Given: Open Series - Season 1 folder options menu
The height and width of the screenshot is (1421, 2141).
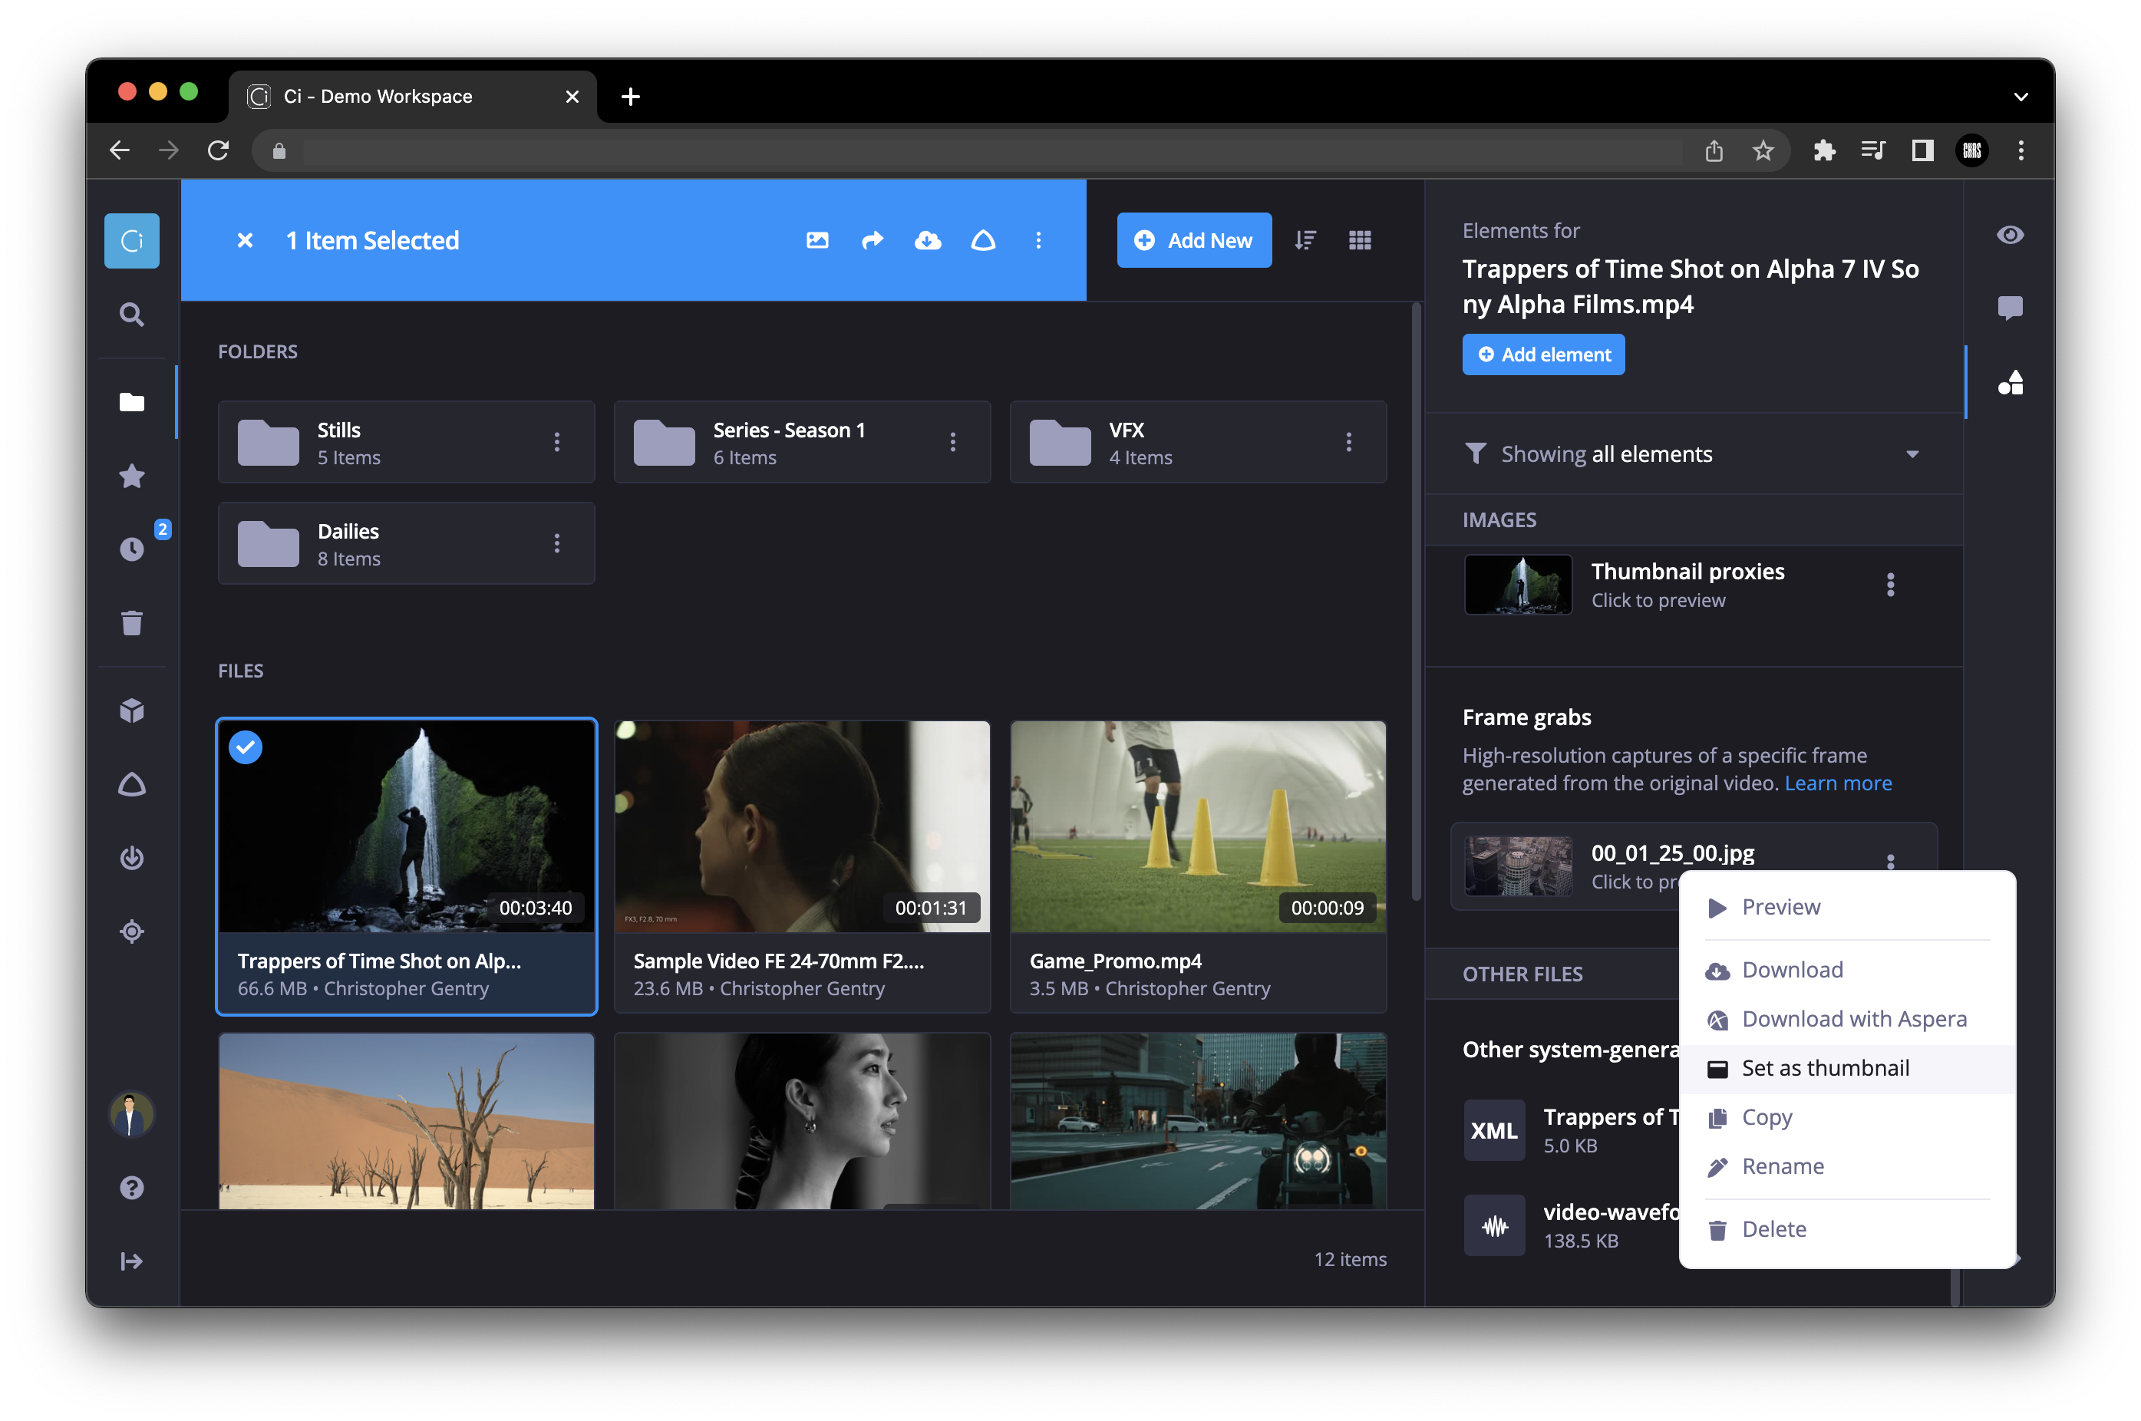Looking at the screenshot, I should [x=952, y=442].
